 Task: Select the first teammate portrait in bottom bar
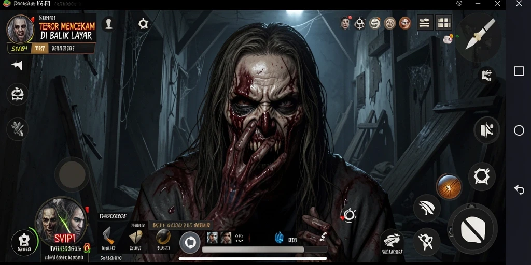click(x=212, y=238)
